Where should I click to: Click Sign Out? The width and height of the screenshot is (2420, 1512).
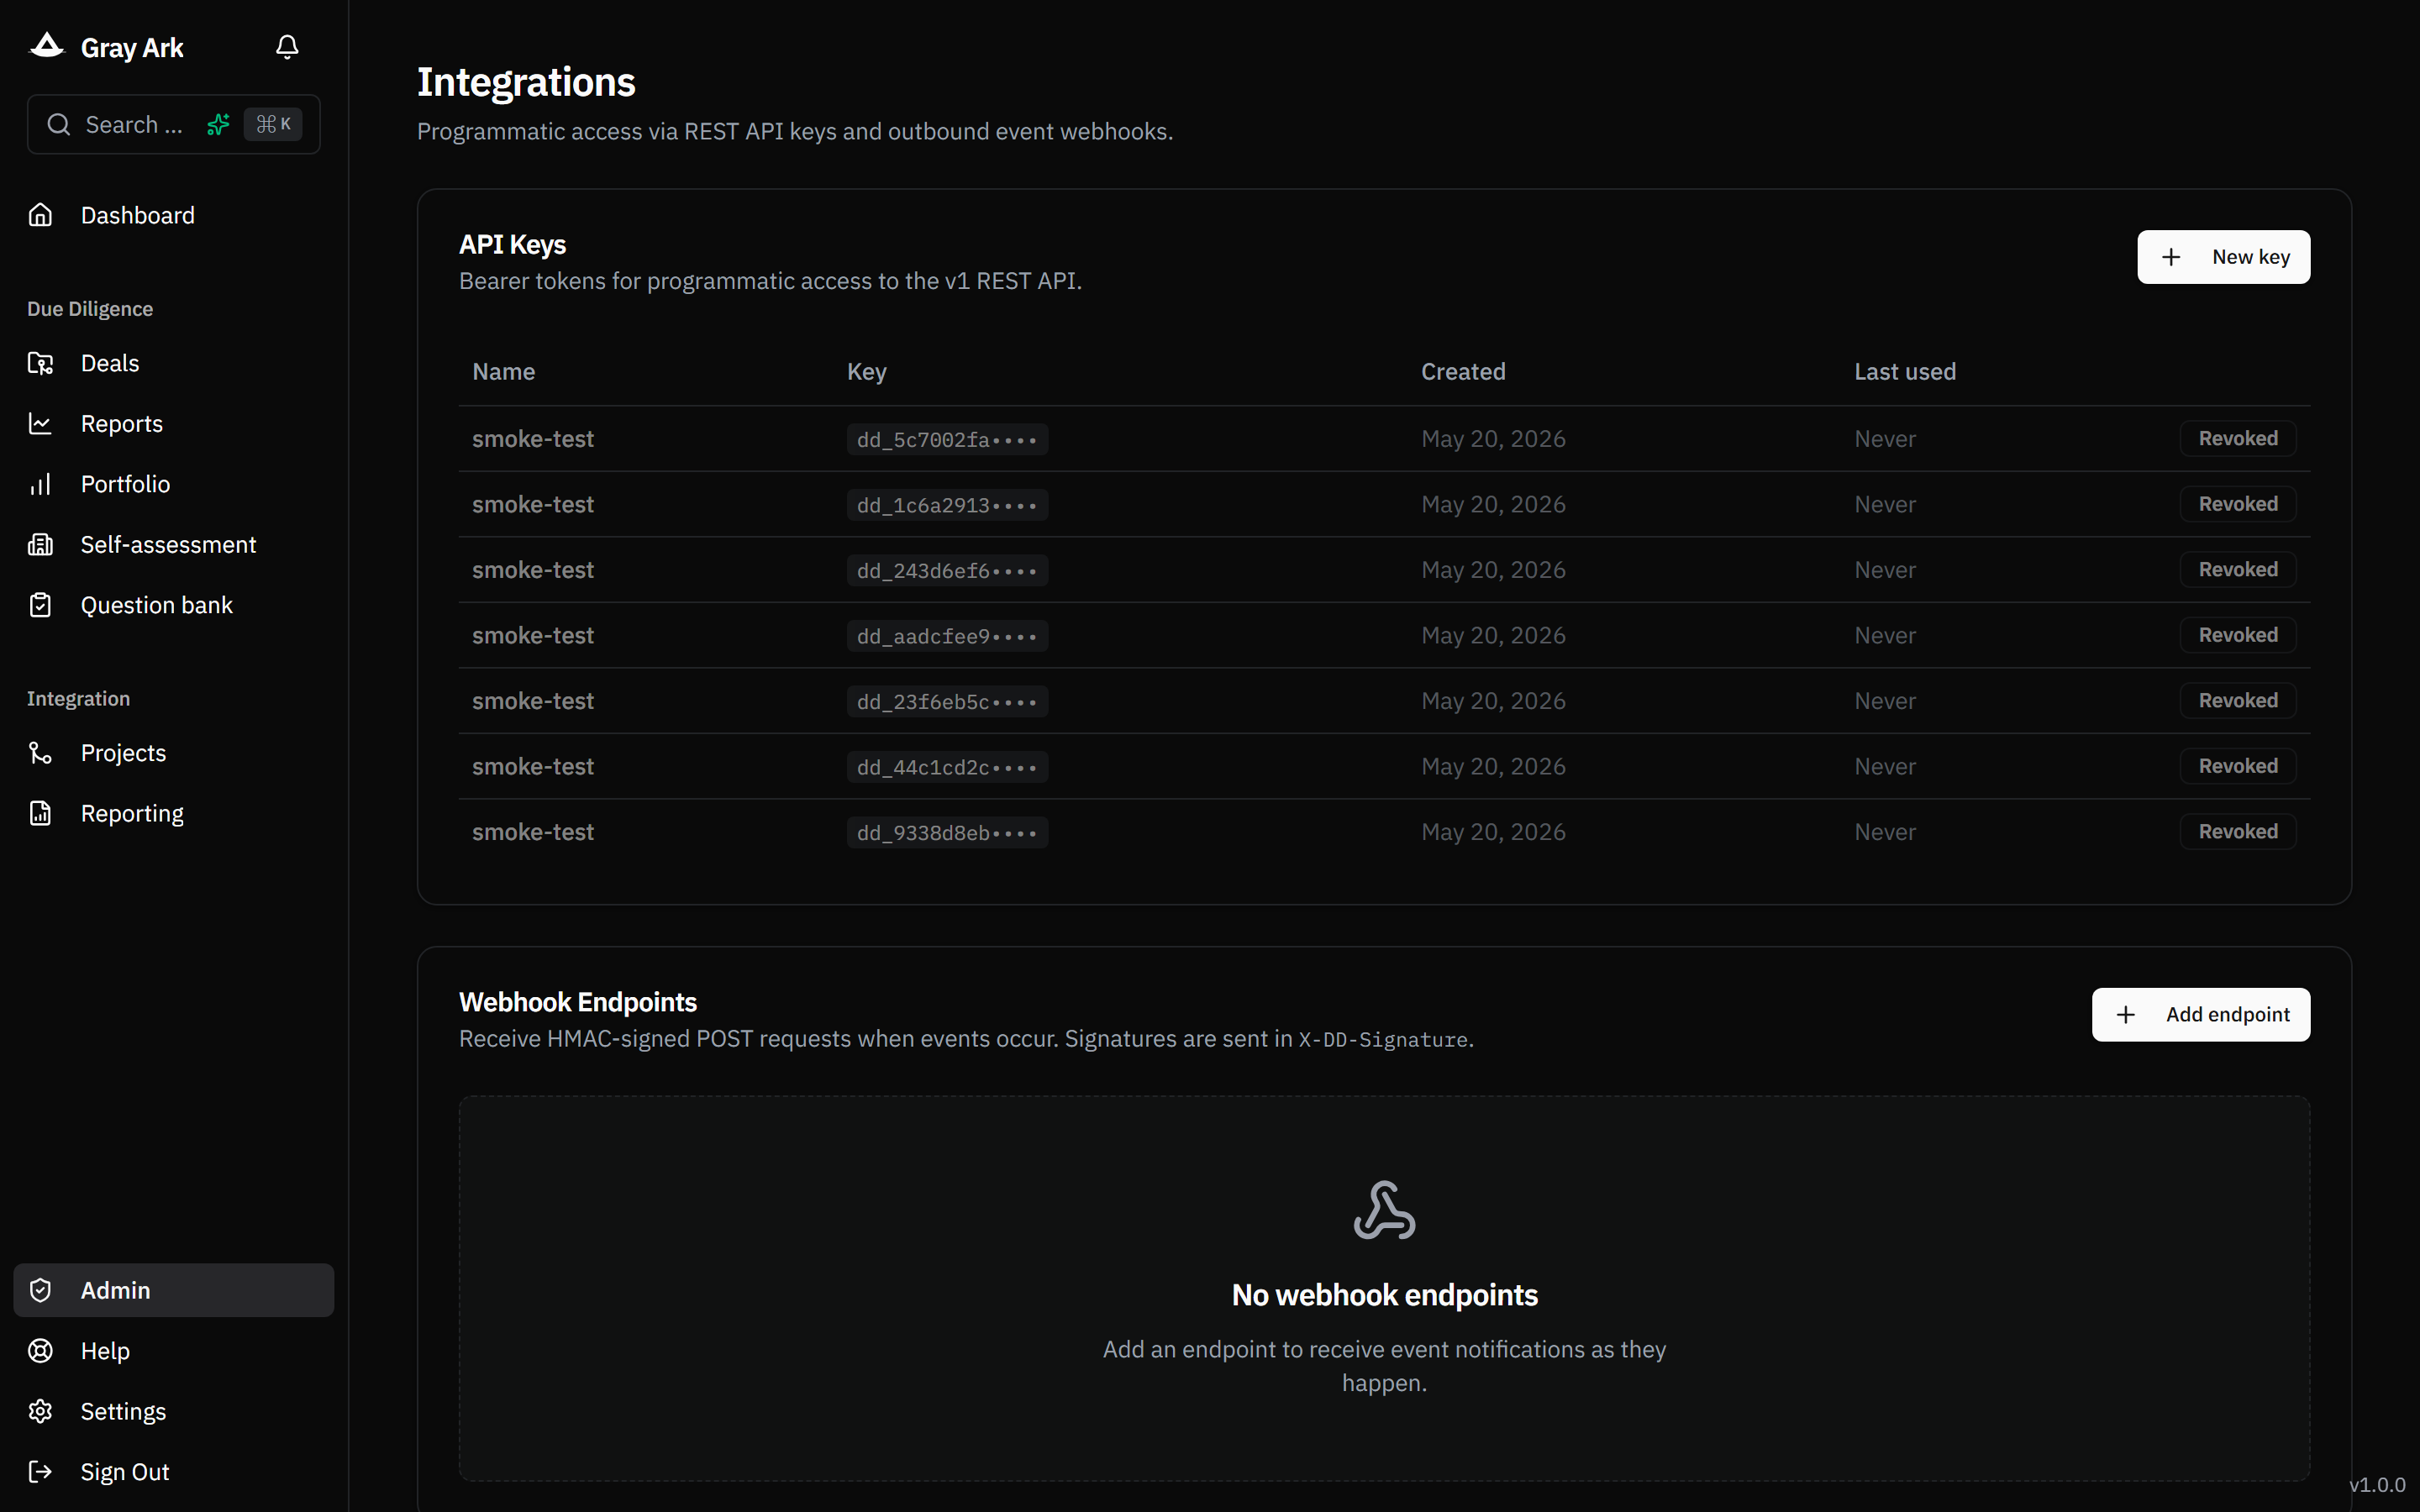(174, 1472)
